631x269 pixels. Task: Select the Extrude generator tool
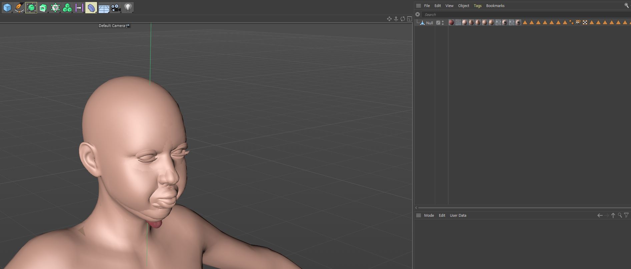[x=43, y=8]
